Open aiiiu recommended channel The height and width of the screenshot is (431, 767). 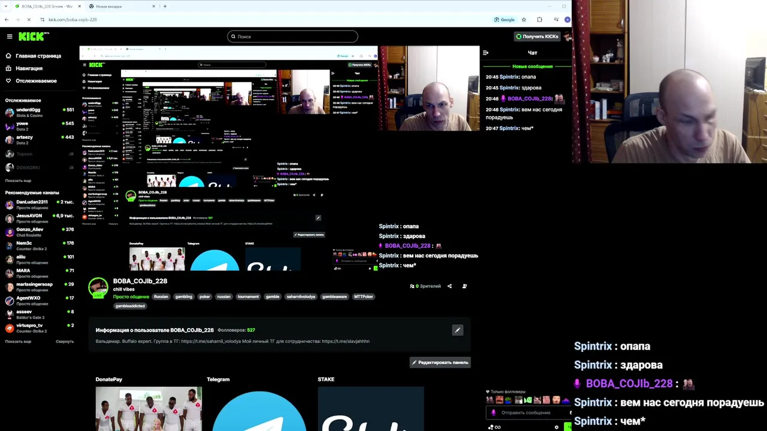click(39, 259)
